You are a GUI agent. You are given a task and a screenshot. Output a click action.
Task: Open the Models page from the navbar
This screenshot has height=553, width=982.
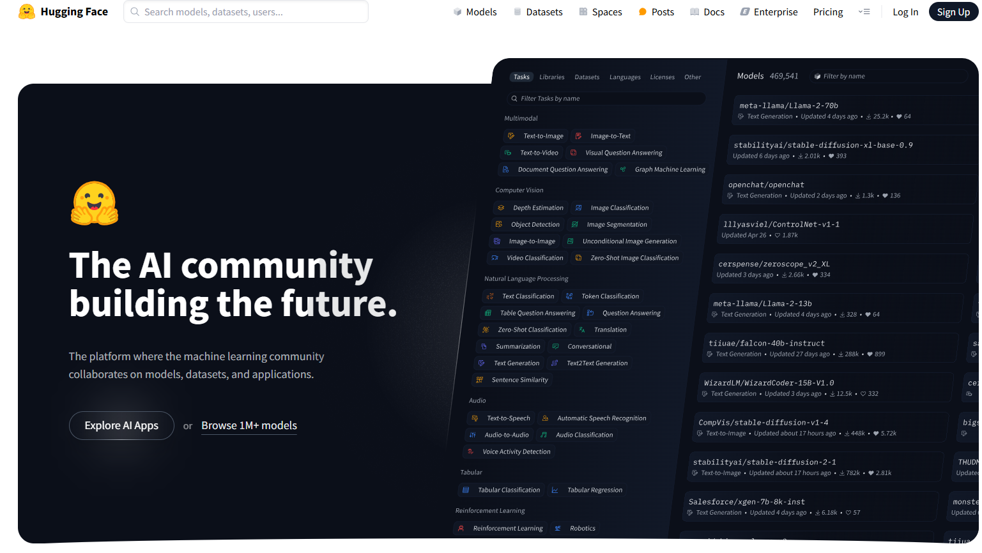[475, 12]
